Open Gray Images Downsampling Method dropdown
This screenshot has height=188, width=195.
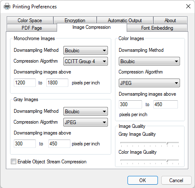(x=85, y=112)
